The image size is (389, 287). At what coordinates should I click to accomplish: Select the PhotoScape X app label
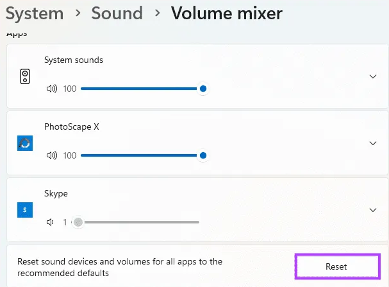[x=72, y=126]
